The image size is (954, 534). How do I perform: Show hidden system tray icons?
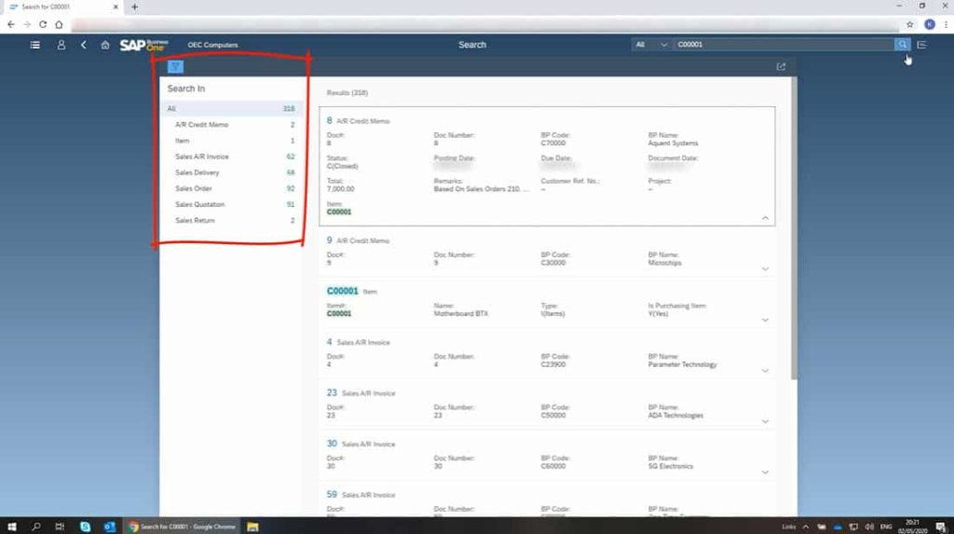(806, 527)
